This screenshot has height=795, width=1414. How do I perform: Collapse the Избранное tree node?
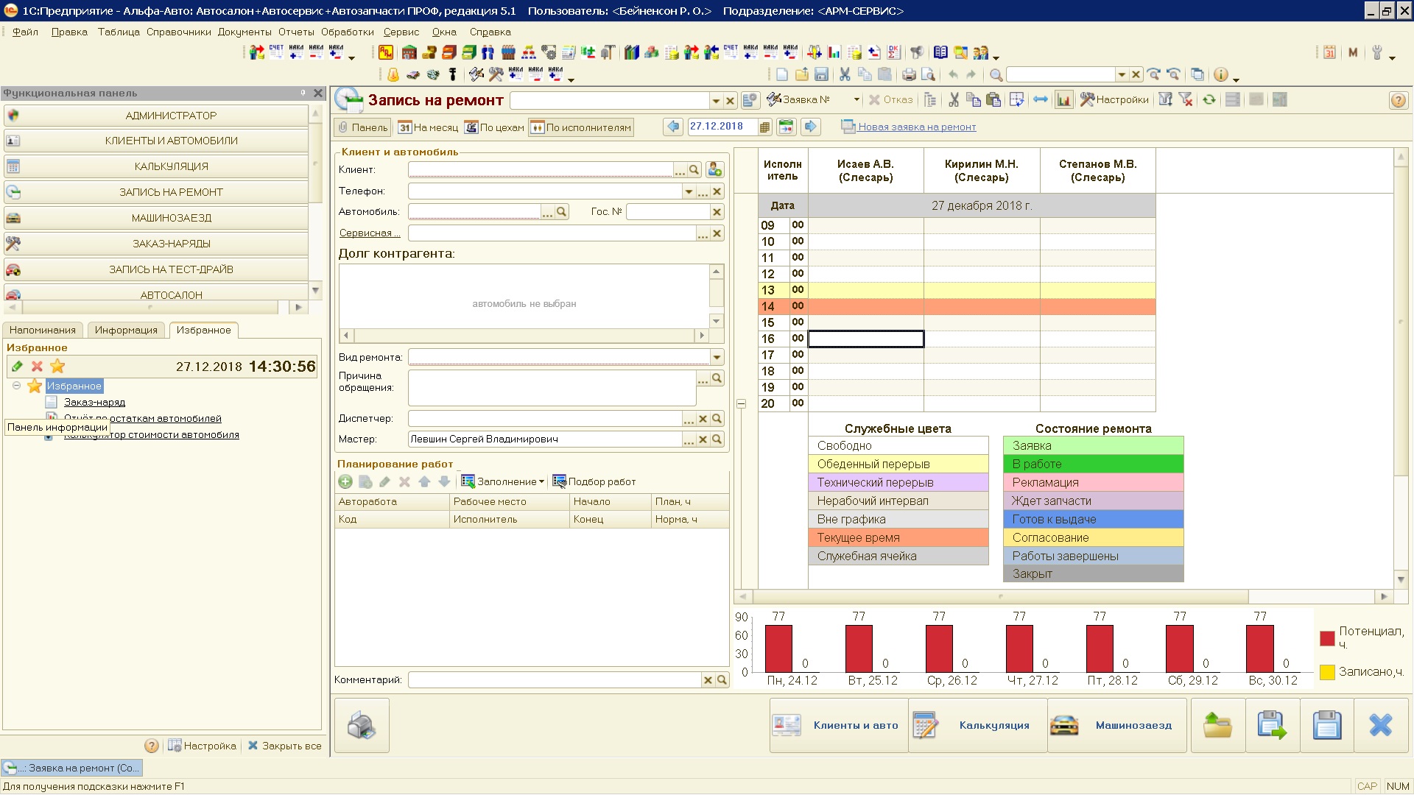pyautogui.click(x=16, y=386)
